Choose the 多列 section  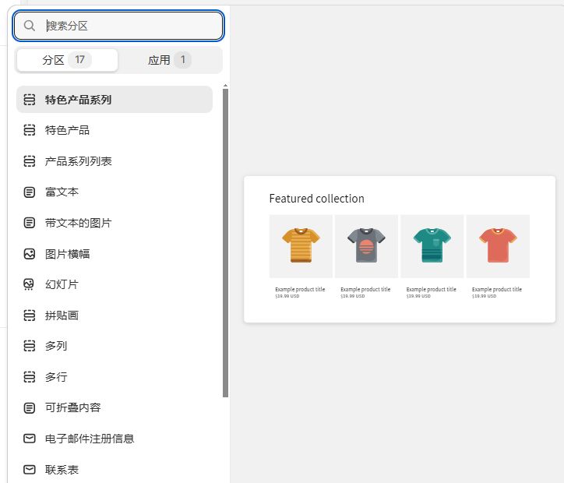pyautogui.click(x=115, y=346)
